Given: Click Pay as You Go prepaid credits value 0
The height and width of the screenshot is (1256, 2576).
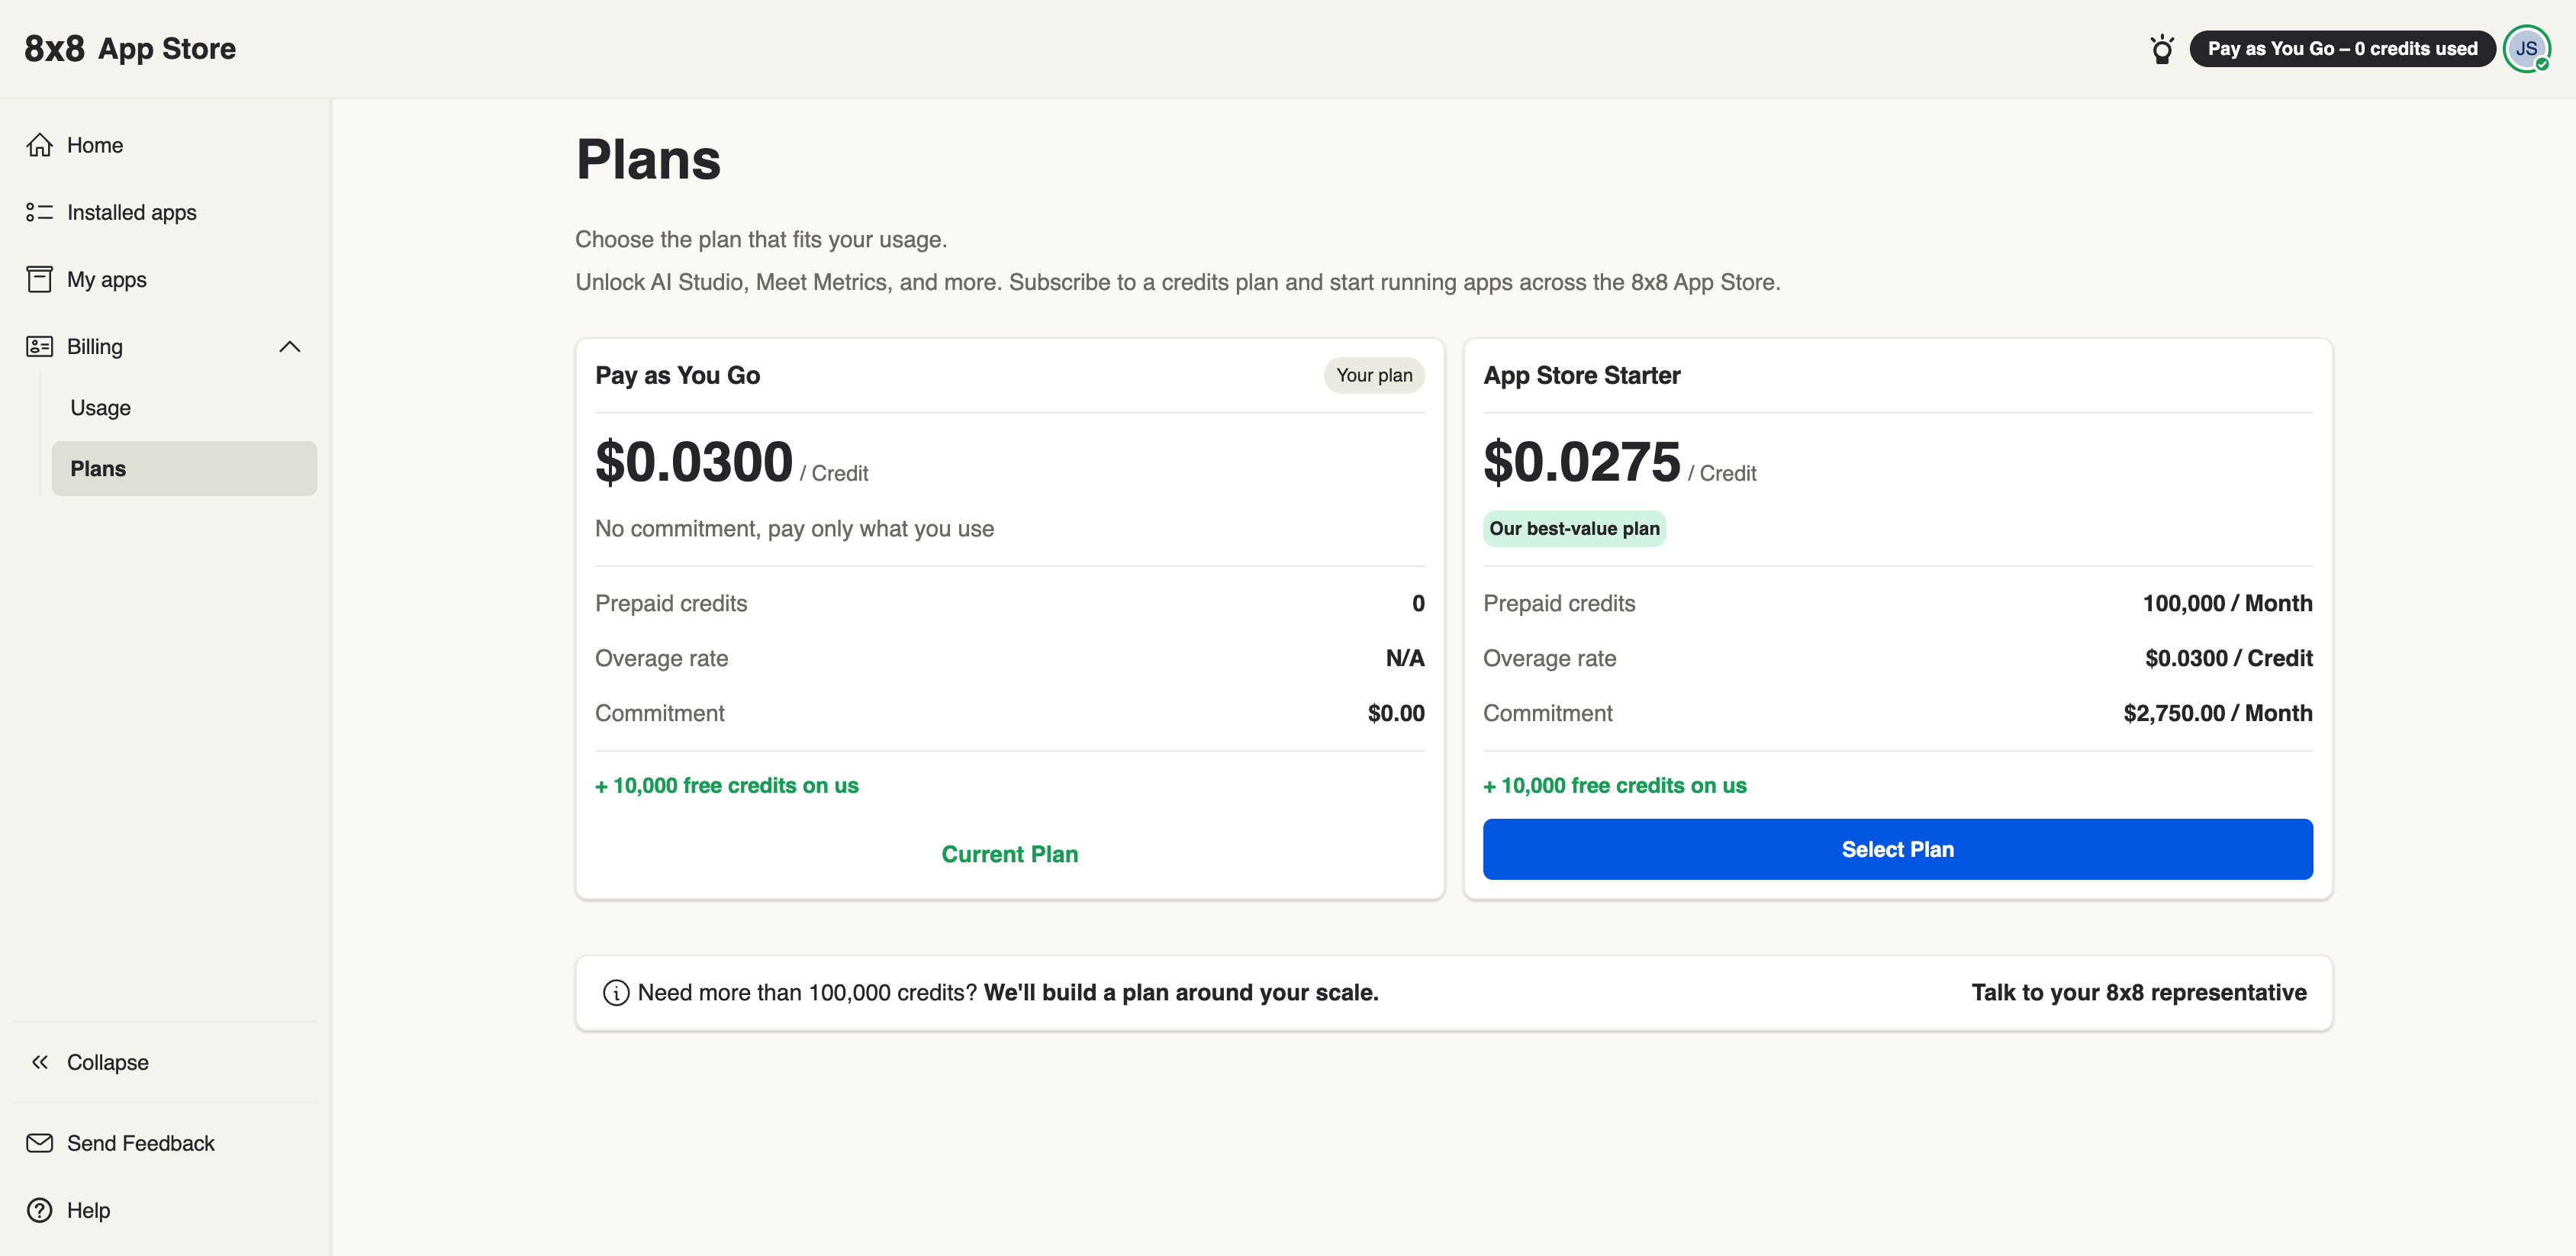Looking at the screenshot, I should click(x=1418, y=603).
